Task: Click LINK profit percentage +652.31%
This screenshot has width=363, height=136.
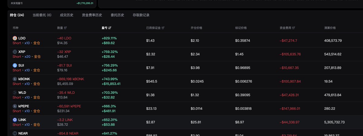Action: pyautogui.click(x=109, y=120)
